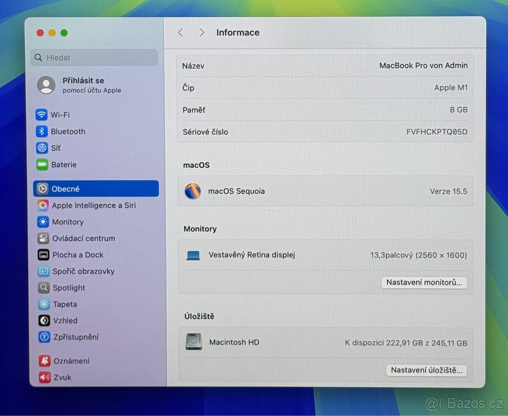The width and height of the screenshot is (508, 416).
Task: Select the Síť network globe icon
Action: click(x=41, y=148)
